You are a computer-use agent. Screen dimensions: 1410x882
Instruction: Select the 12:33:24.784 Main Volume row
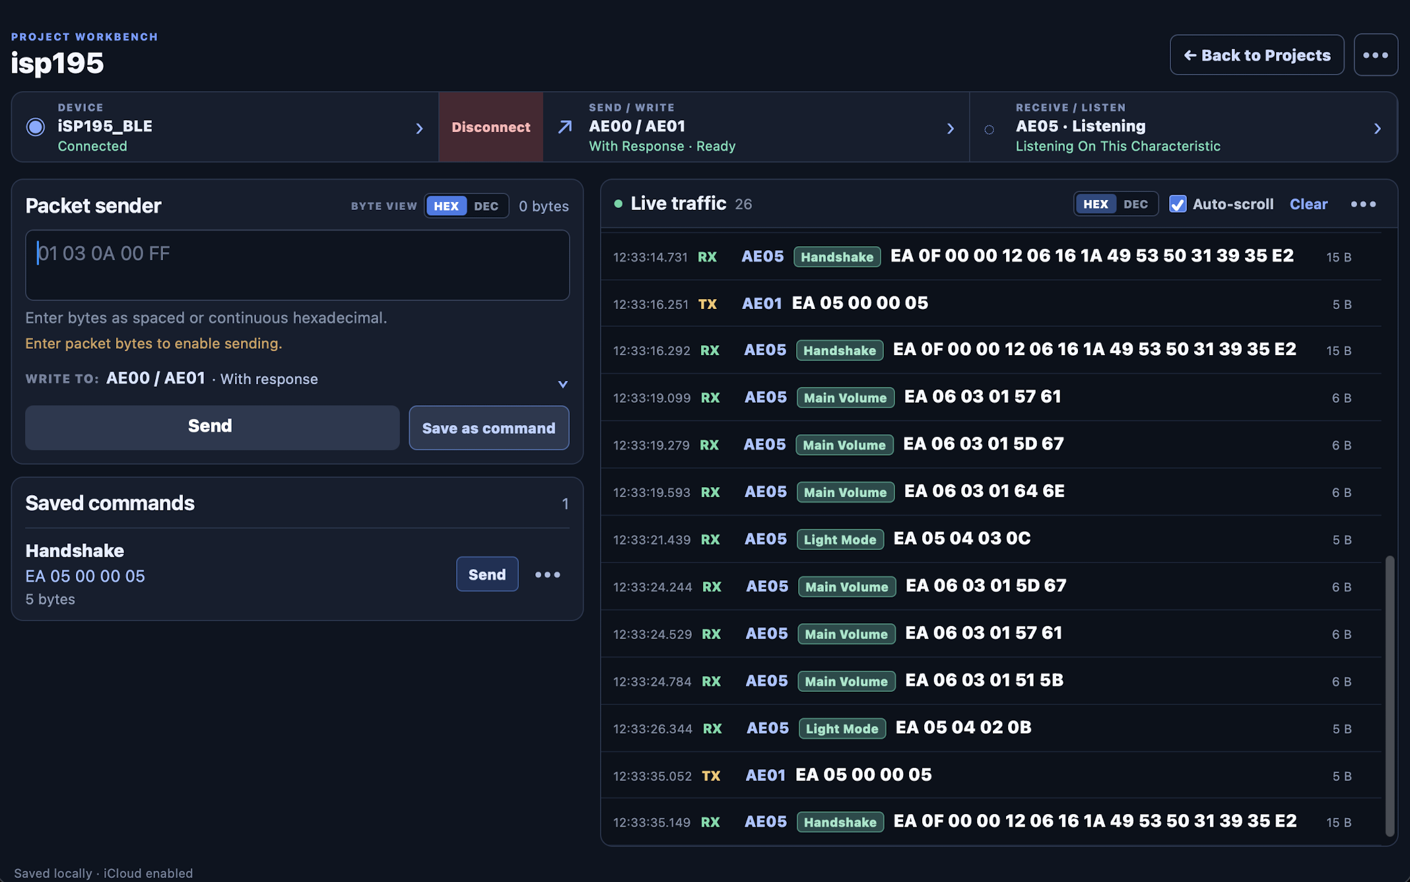(991, 681)
